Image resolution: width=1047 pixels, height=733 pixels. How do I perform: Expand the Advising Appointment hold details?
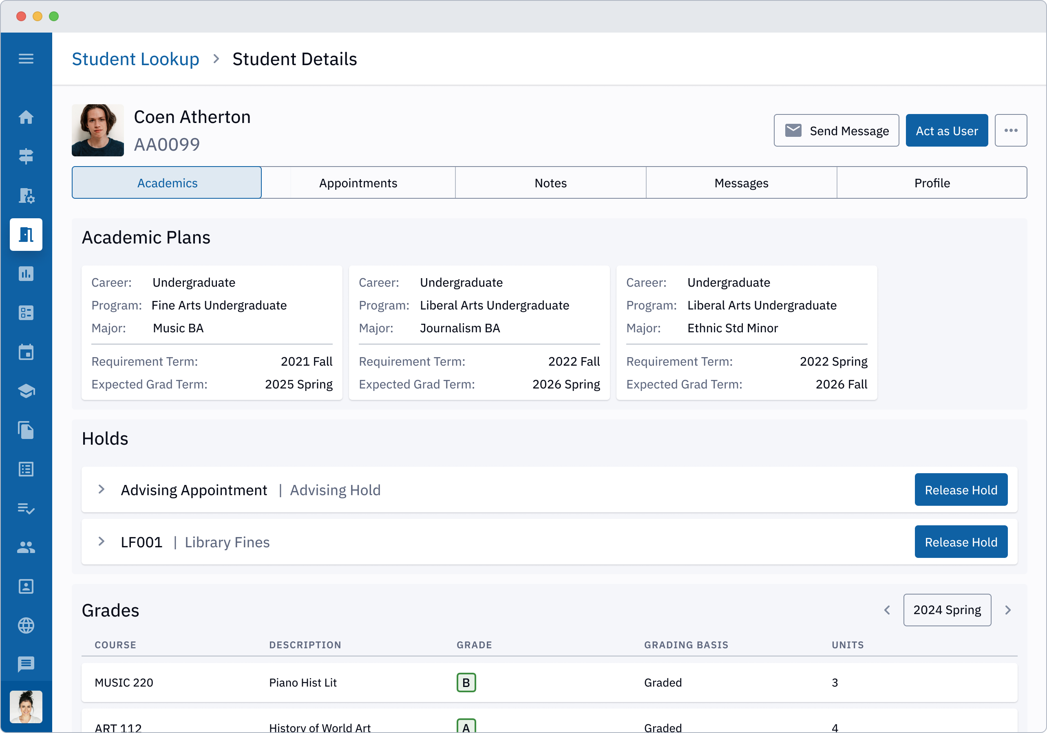101,490
